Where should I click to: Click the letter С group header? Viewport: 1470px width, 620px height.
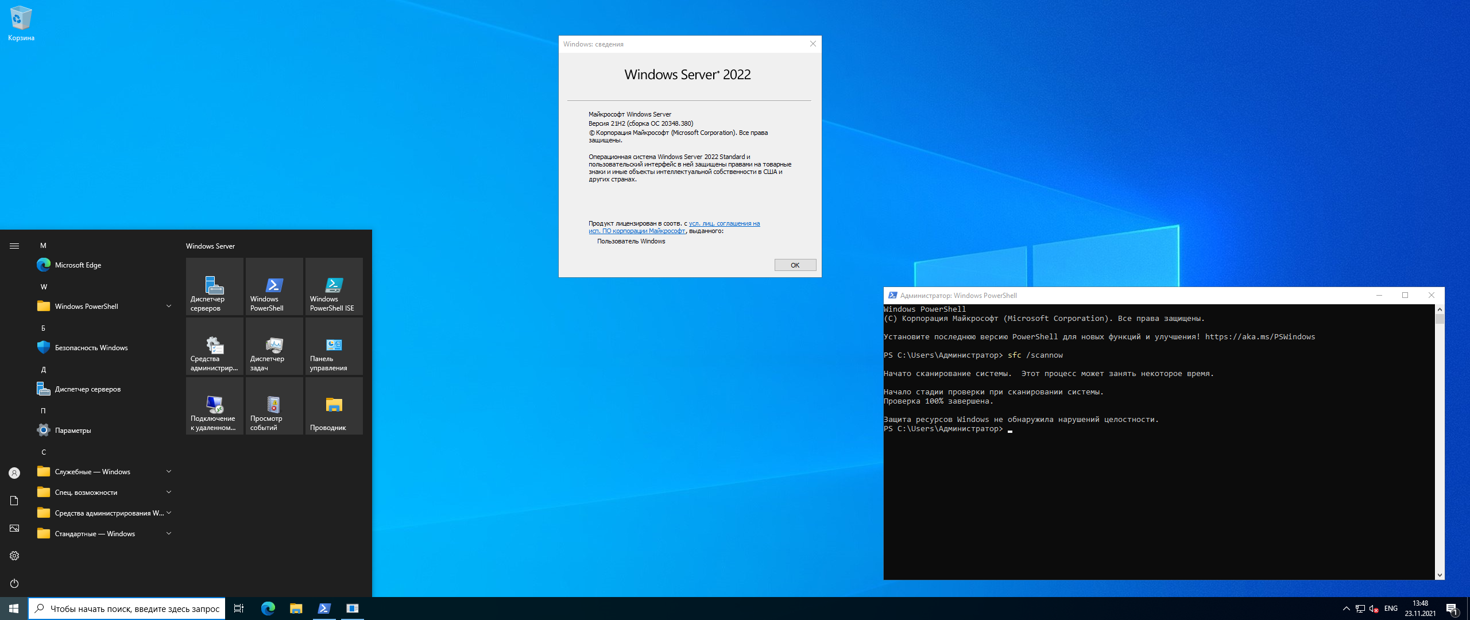coord(44,452)
